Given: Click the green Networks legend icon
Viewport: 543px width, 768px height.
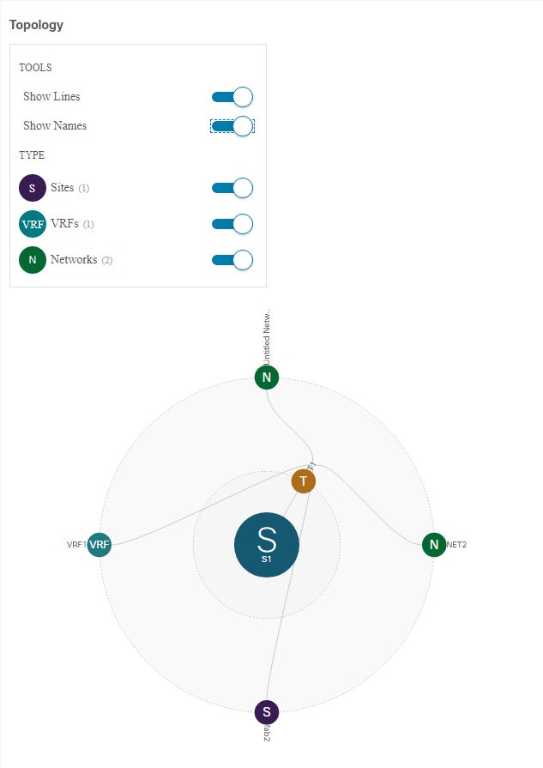Looking at the screenshot, I should (x=33, y=260).
